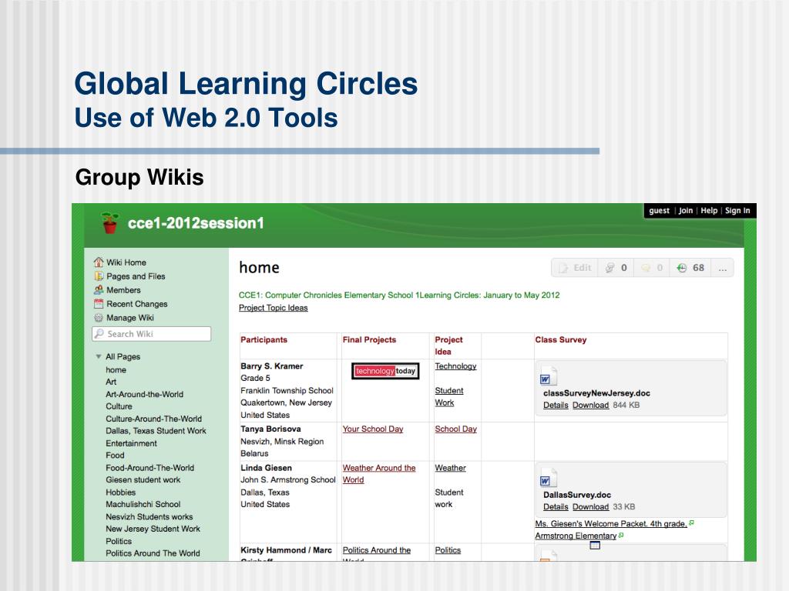Open the Entertainment page

[131, 443]
